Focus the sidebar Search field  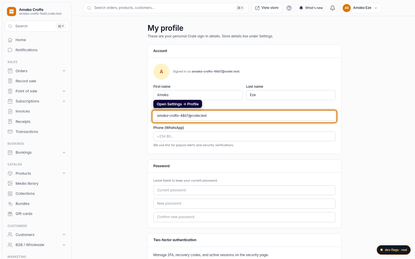[37, 26]
